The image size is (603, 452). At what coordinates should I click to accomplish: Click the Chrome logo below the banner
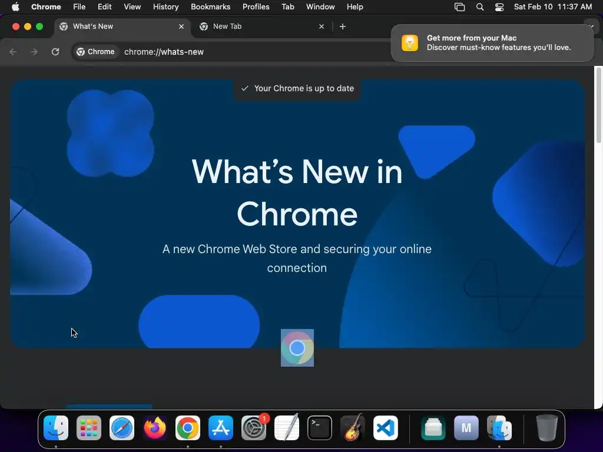(297, 348)
